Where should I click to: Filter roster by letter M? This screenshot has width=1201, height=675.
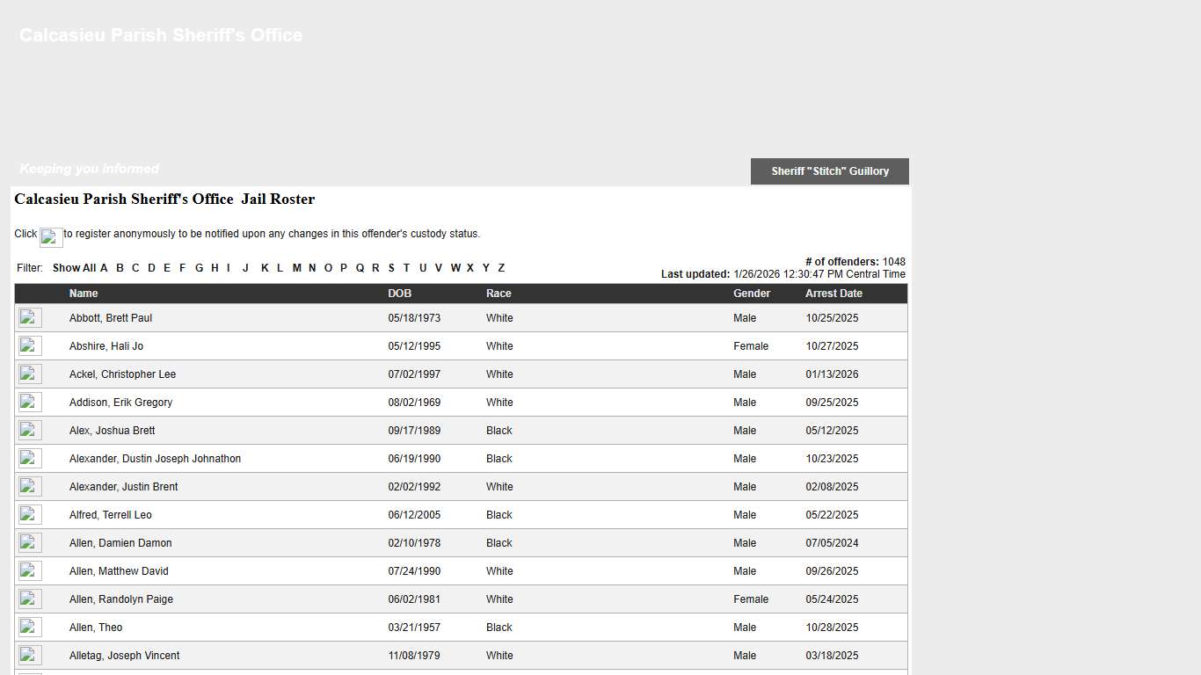coord(297,268)
